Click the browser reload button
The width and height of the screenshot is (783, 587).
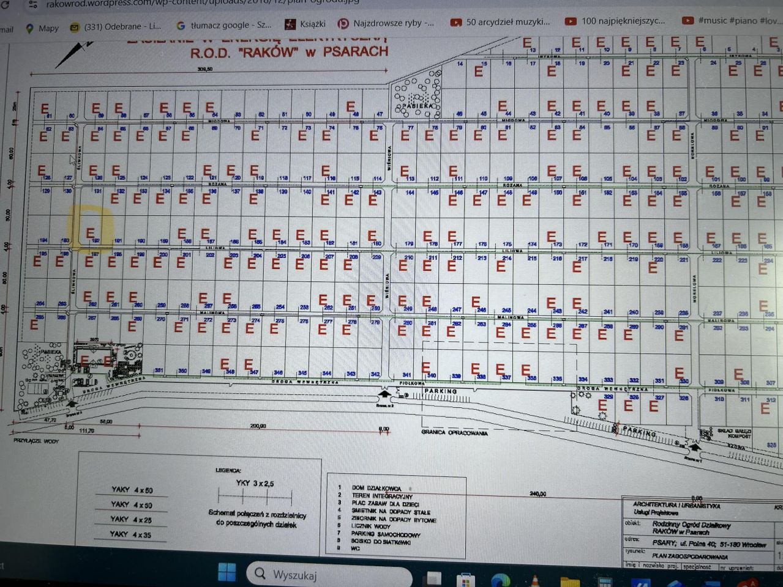tap(4, 4)
